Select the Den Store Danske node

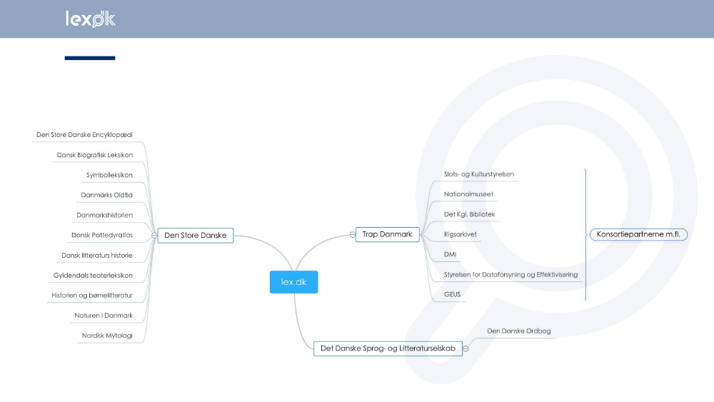point(195,235)
